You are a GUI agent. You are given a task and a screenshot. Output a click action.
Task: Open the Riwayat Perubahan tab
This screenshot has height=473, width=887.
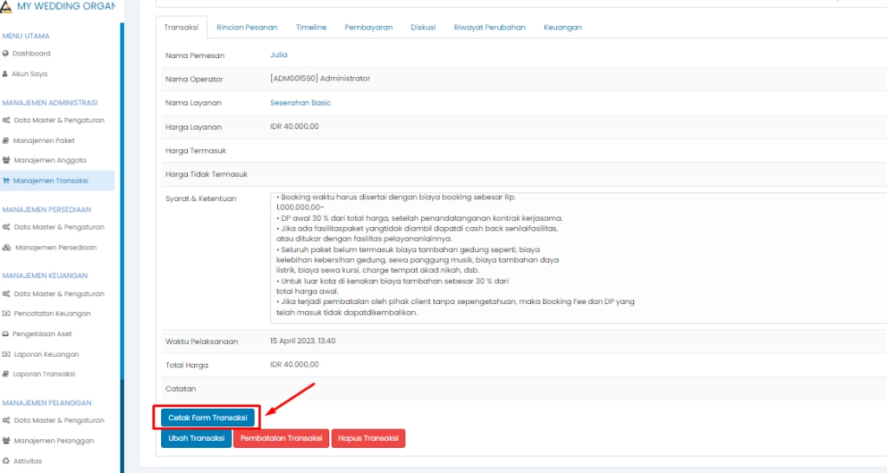489,28
